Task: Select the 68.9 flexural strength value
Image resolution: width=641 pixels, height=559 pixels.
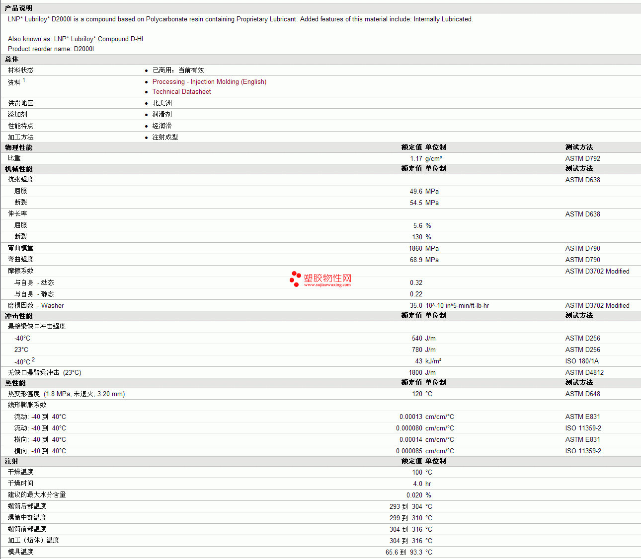Action: pyautogui.click(x=416, y=260)
